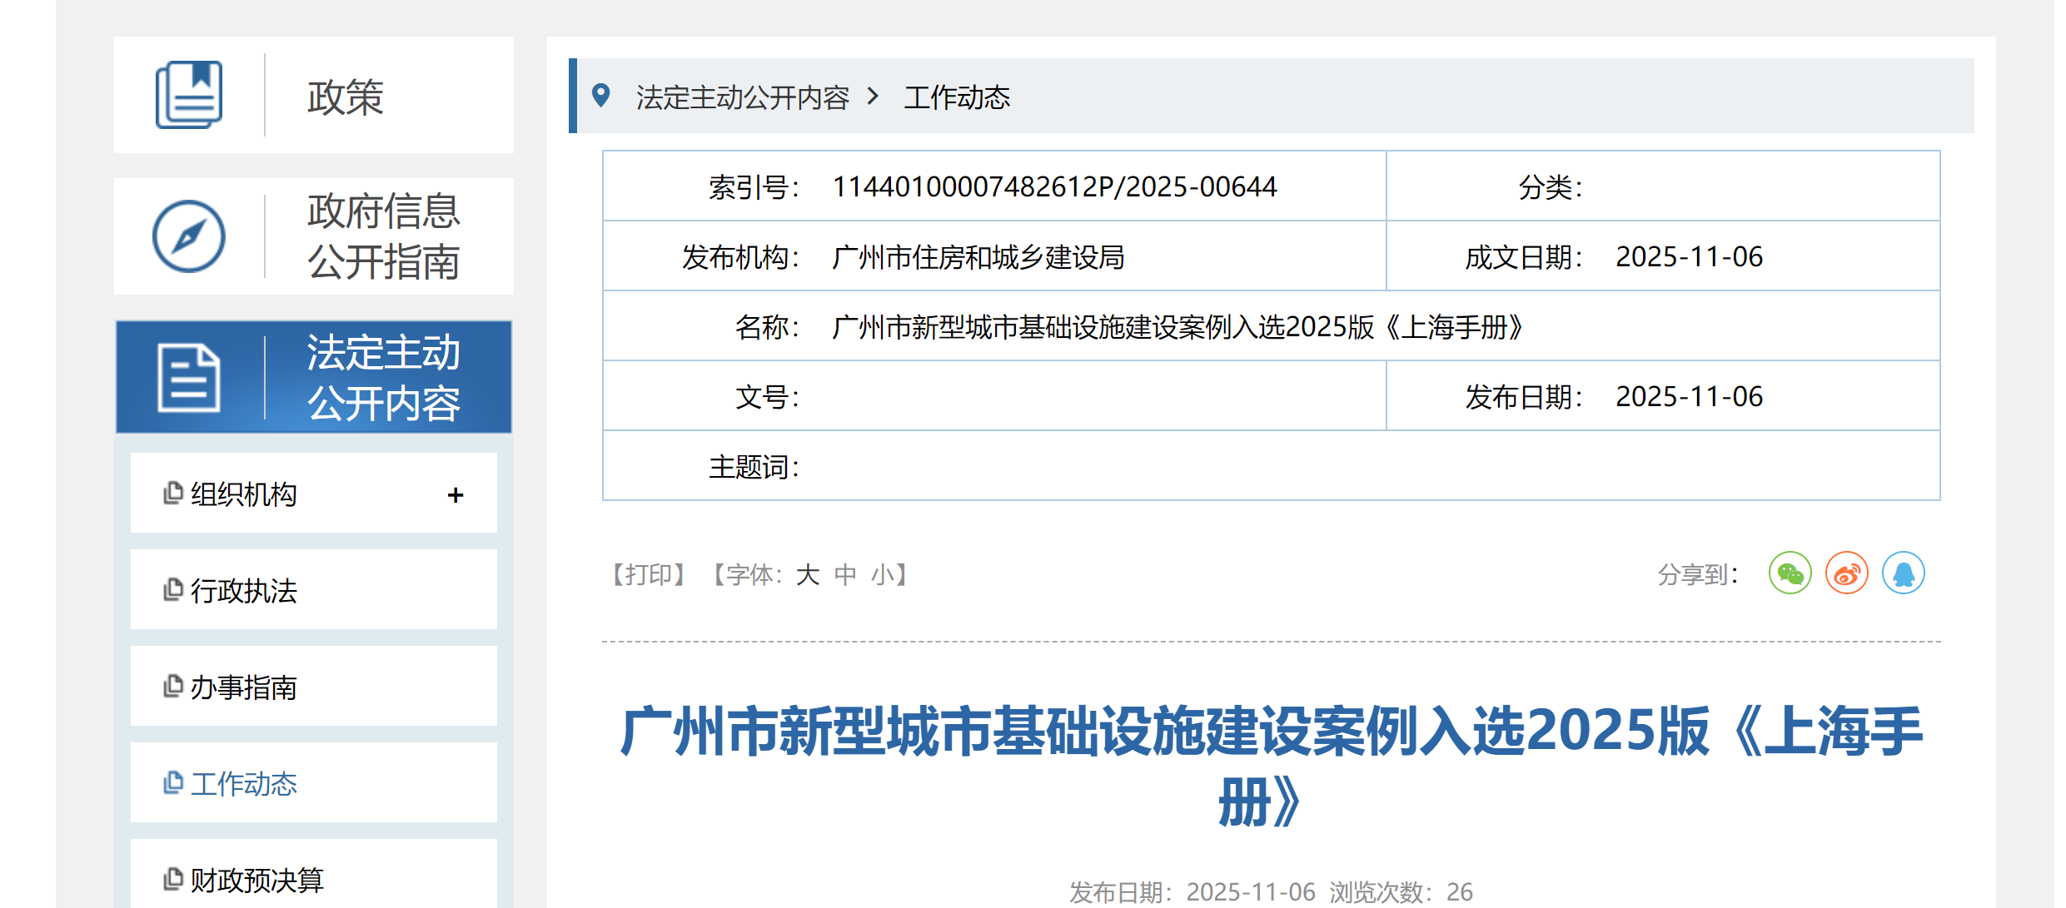Share article via QQ icon
Viewport: 2066px width, 908px height.
point(1903,573)
